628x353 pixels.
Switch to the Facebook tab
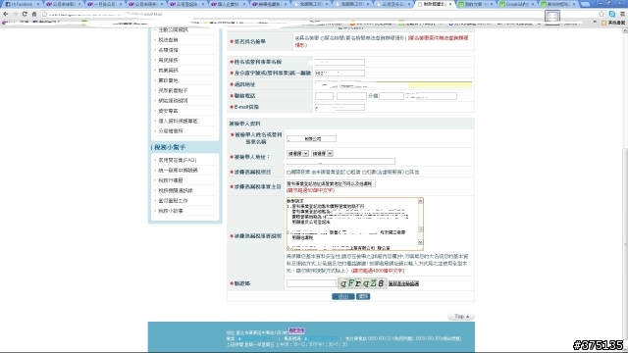pos(22,4)
